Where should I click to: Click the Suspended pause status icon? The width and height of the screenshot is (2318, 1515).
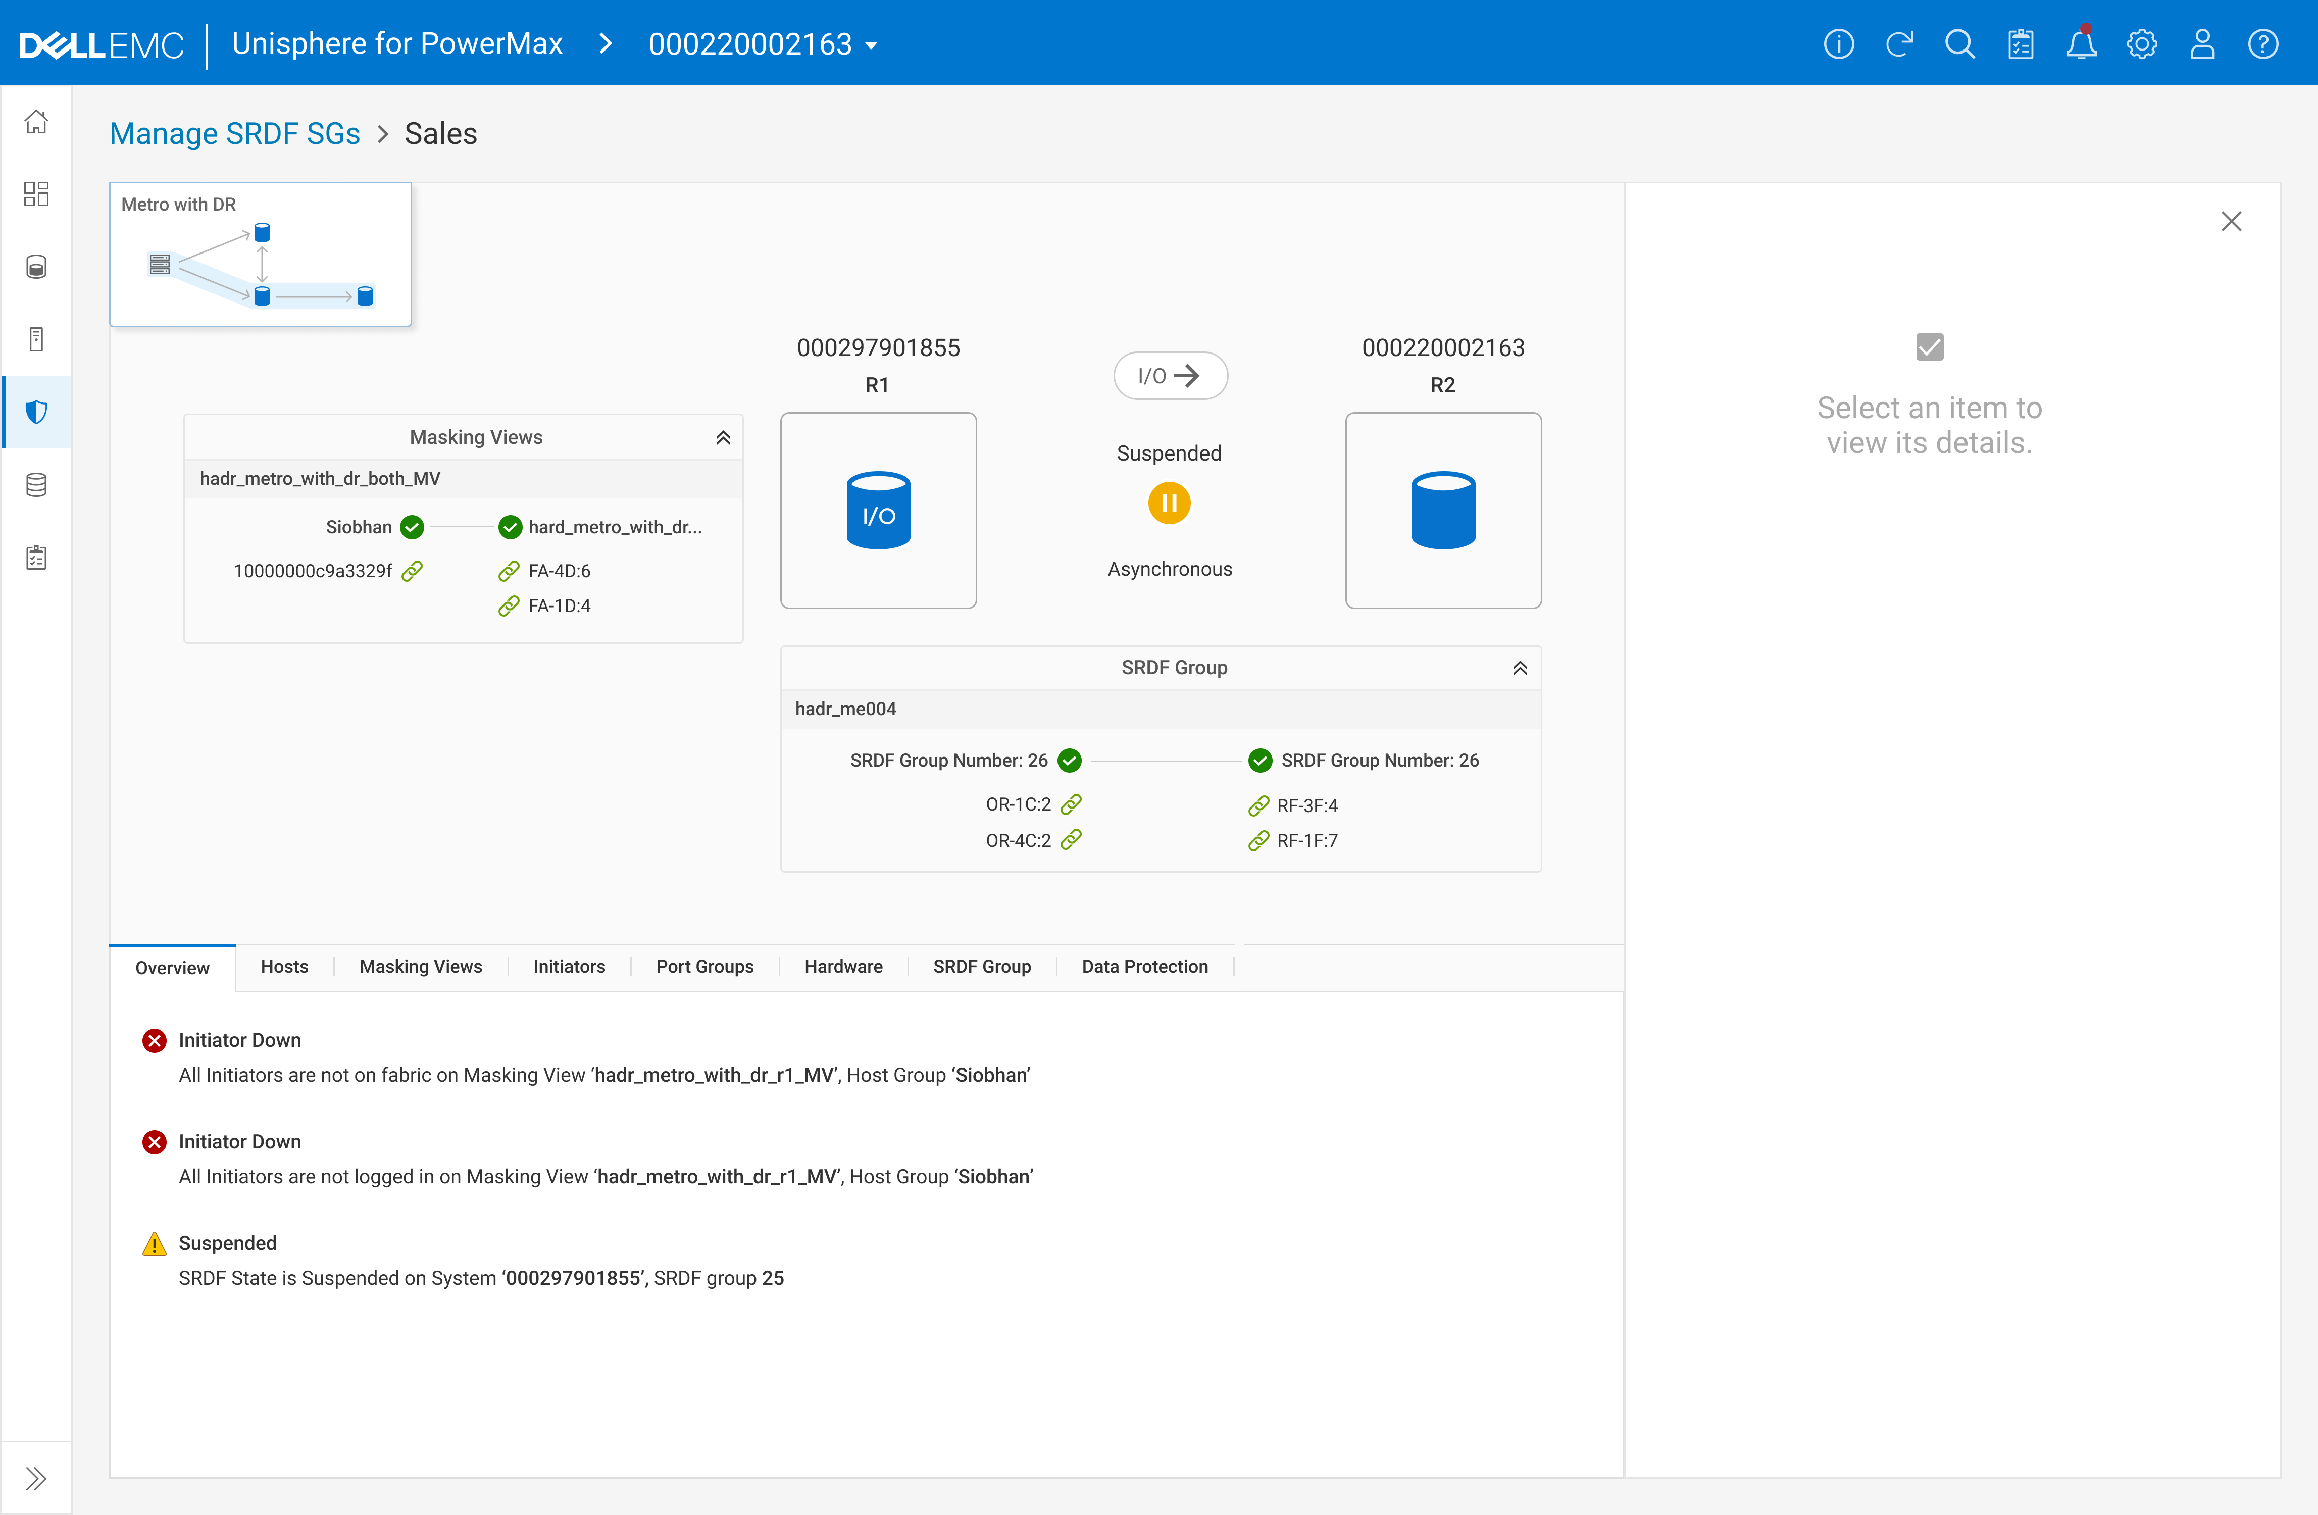[1169, 503]
